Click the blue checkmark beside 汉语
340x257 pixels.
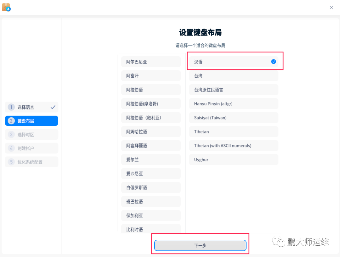click(274, 62)
